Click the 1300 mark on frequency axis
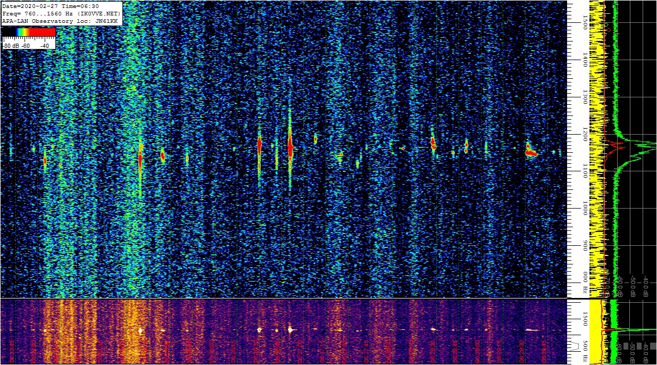This screenshot has width=657, height=365. coord(584,96)
